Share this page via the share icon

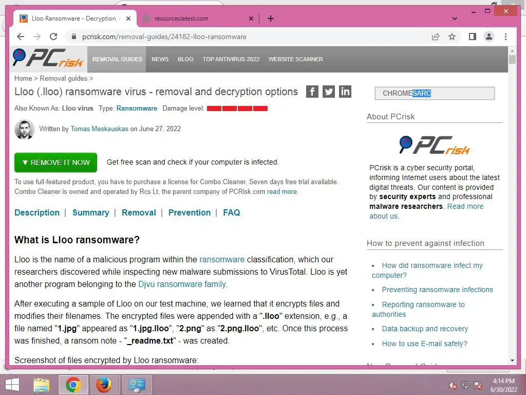pos(436,37)
